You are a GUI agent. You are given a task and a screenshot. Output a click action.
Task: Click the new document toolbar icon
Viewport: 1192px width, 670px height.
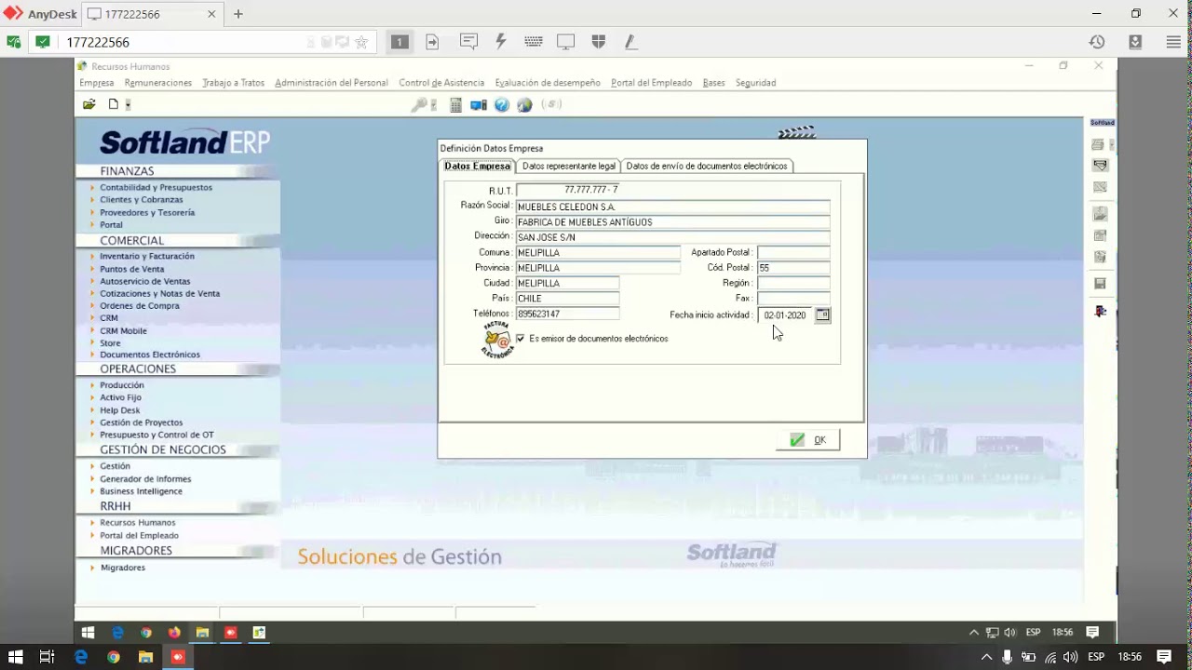click(114, 104)
